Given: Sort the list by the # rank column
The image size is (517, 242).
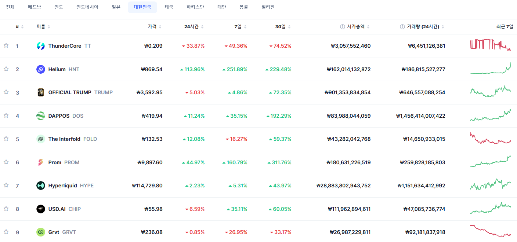Looking at the screenshot, I should (19, 27).
